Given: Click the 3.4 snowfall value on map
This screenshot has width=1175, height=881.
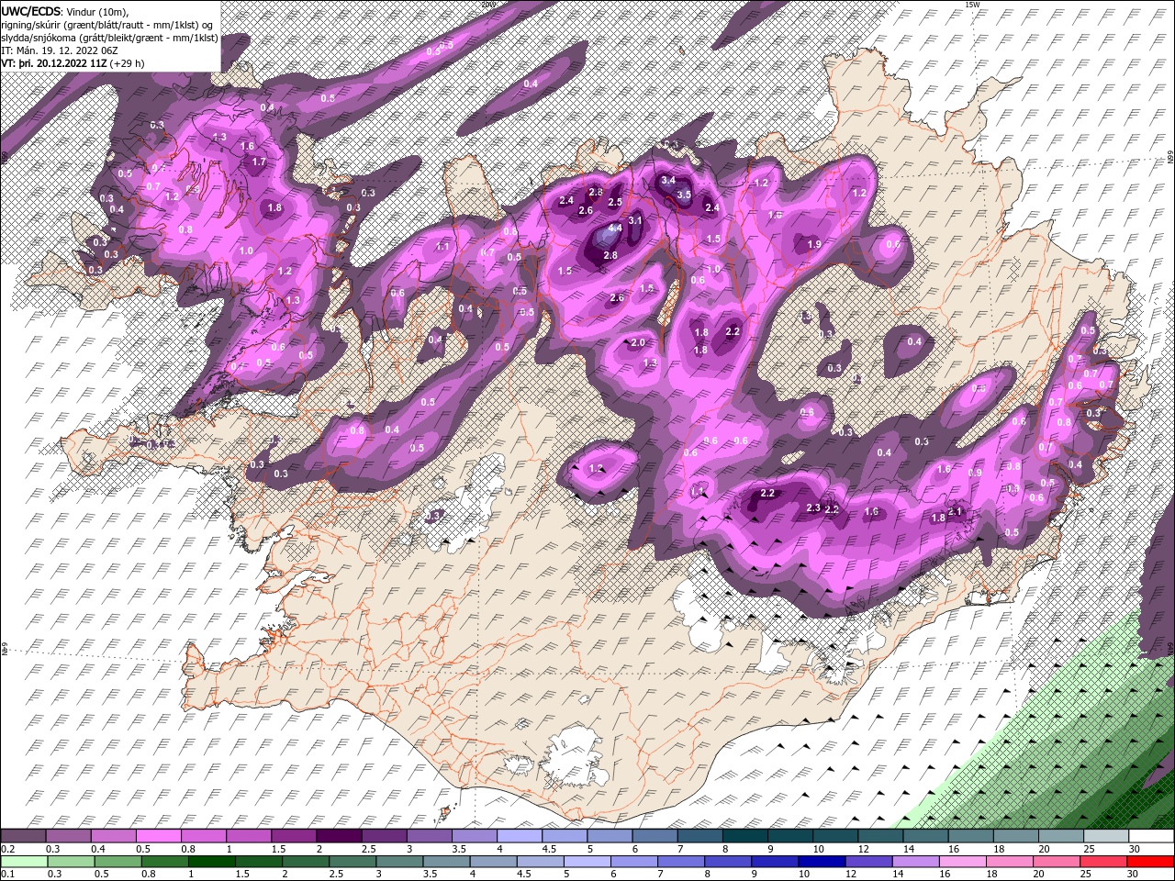Looking at the screenshot, I should pyautogui.click(x=668, y=181).
